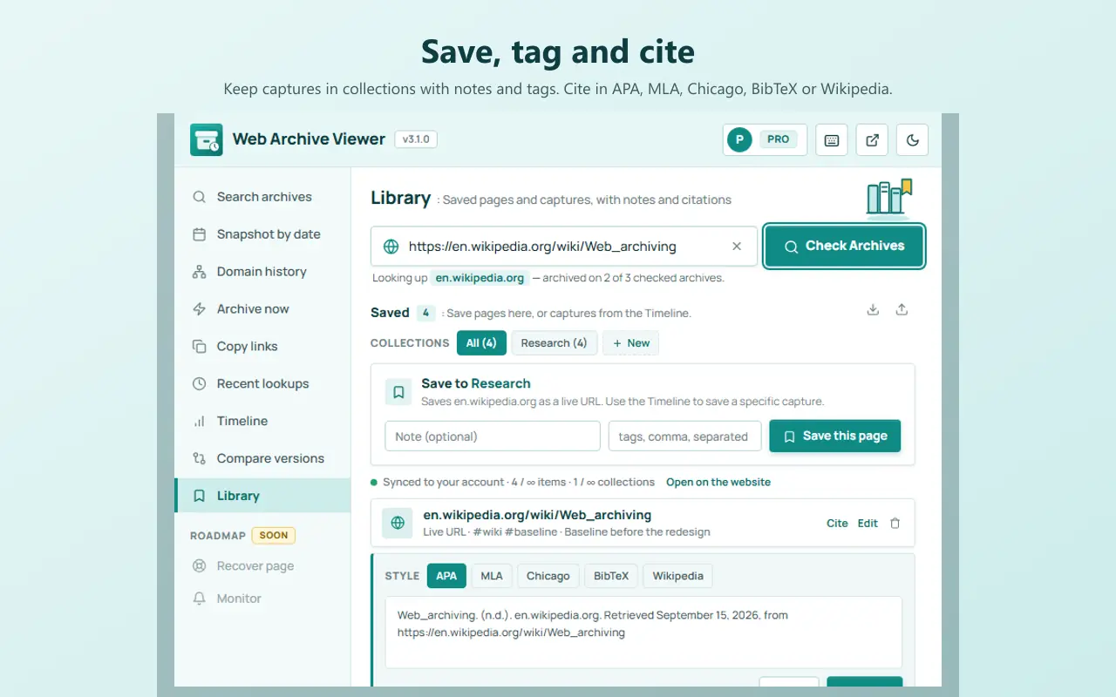Click the download icon beside Saved
Screen dimensions: 1116x697
click(x=873, y=309)
